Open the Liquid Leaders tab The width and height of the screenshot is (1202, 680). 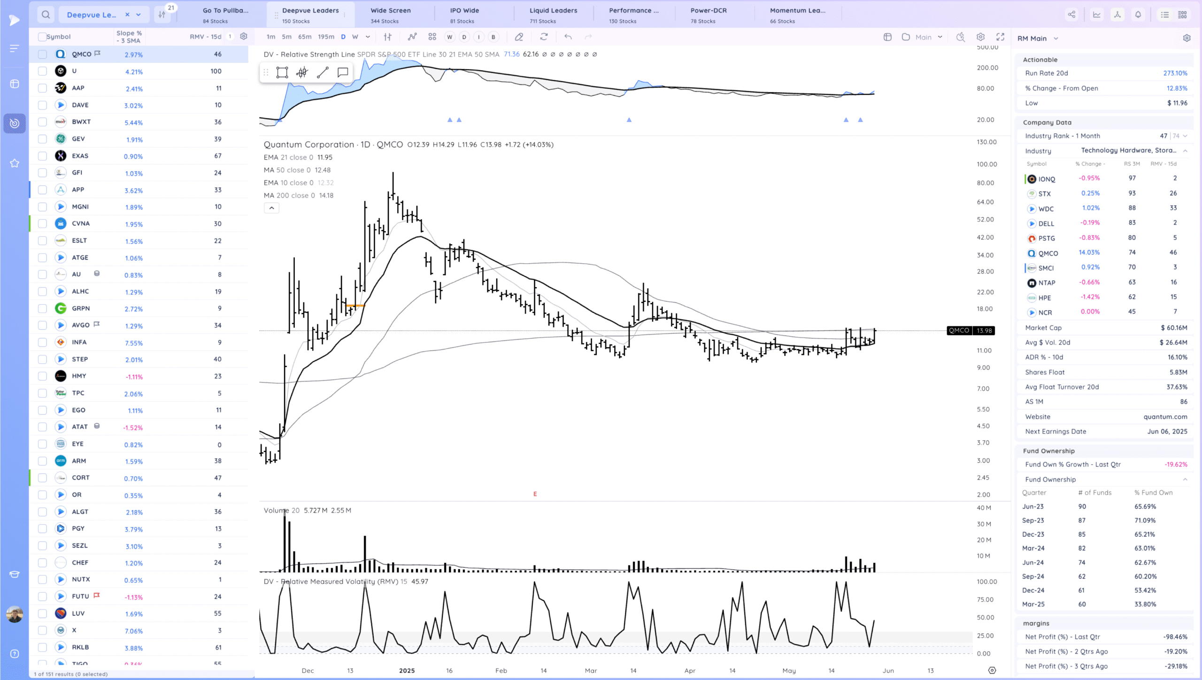(x=553, y=15)
